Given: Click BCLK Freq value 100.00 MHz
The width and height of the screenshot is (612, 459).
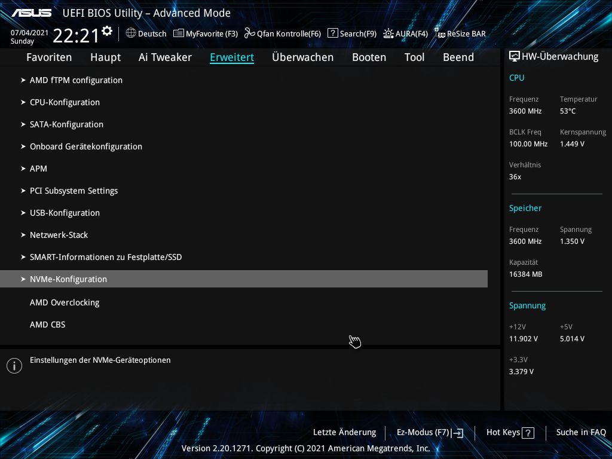Looking at the screenshot, I should point(528,144).
